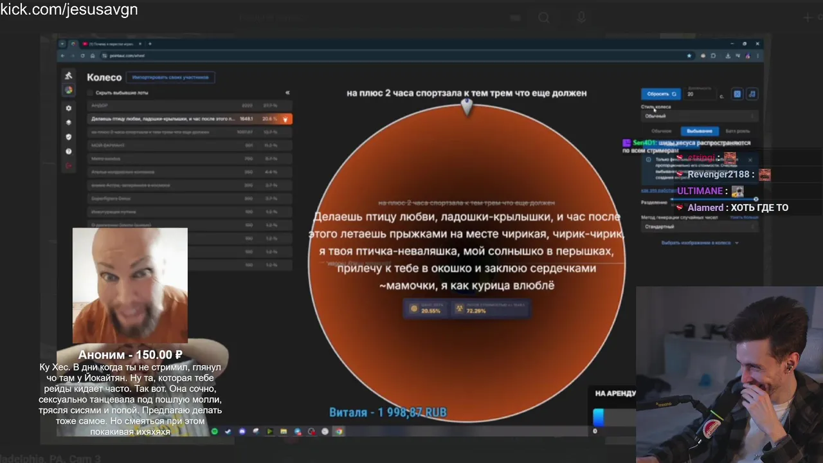Open browser home page button

pos(92,56)
